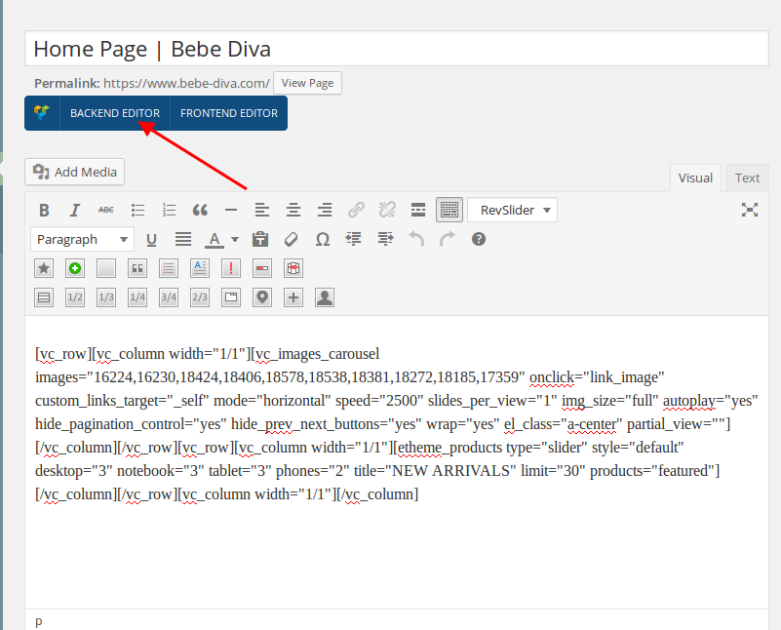Click the Redo arrow
Image resolution: width=781 pixels, height=630 pixels.
(448, 240)
